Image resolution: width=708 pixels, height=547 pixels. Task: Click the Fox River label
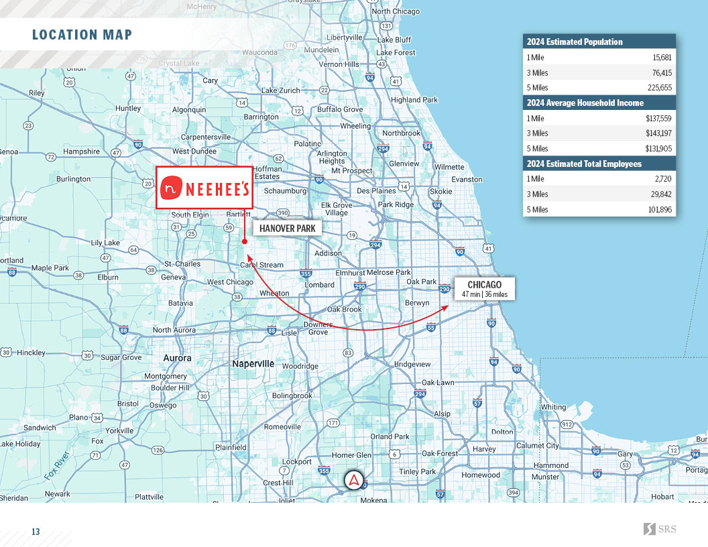pos(57,465)
